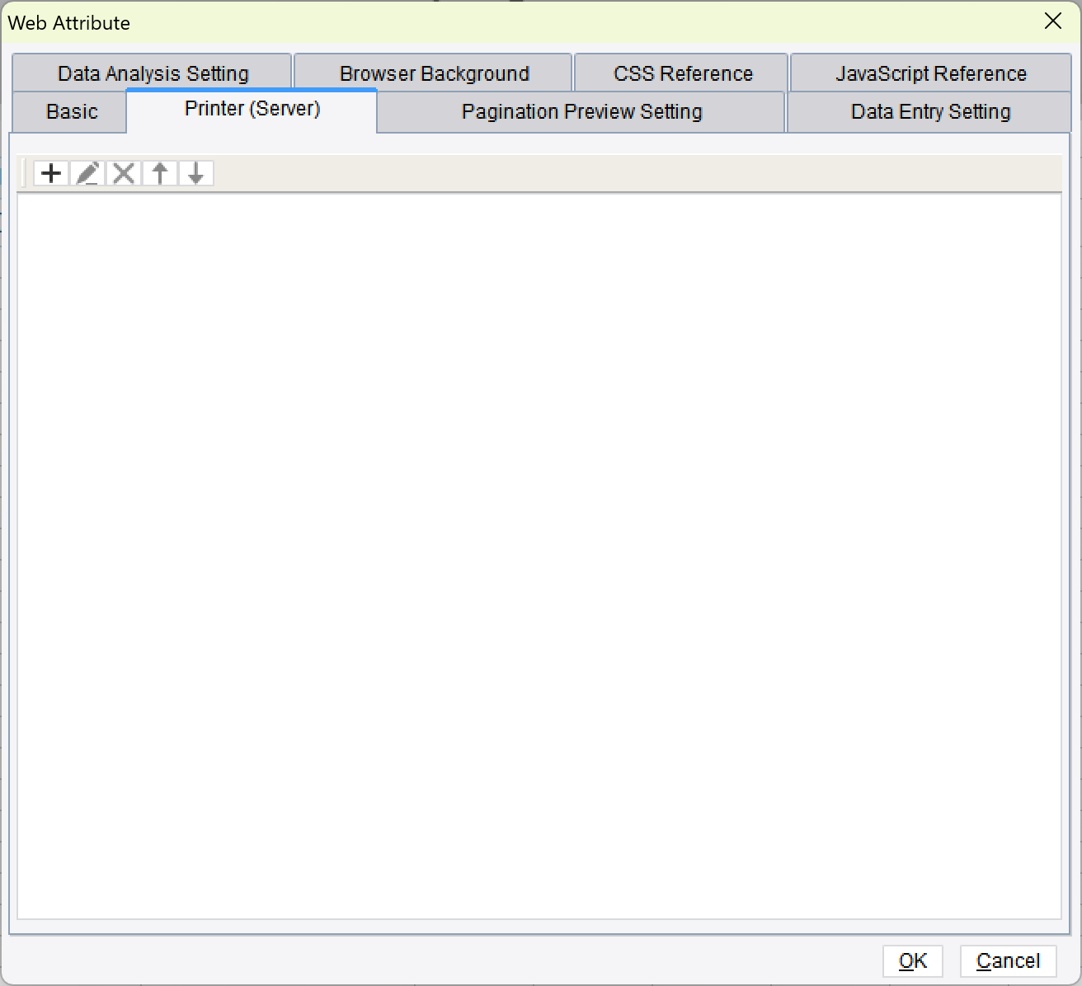
Task: Click inside the empty printer list area
Action: pos(541,552)
